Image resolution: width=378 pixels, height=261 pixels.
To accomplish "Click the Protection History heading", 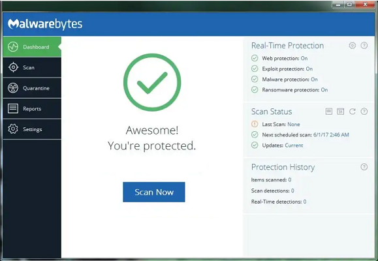I will 283,167.
